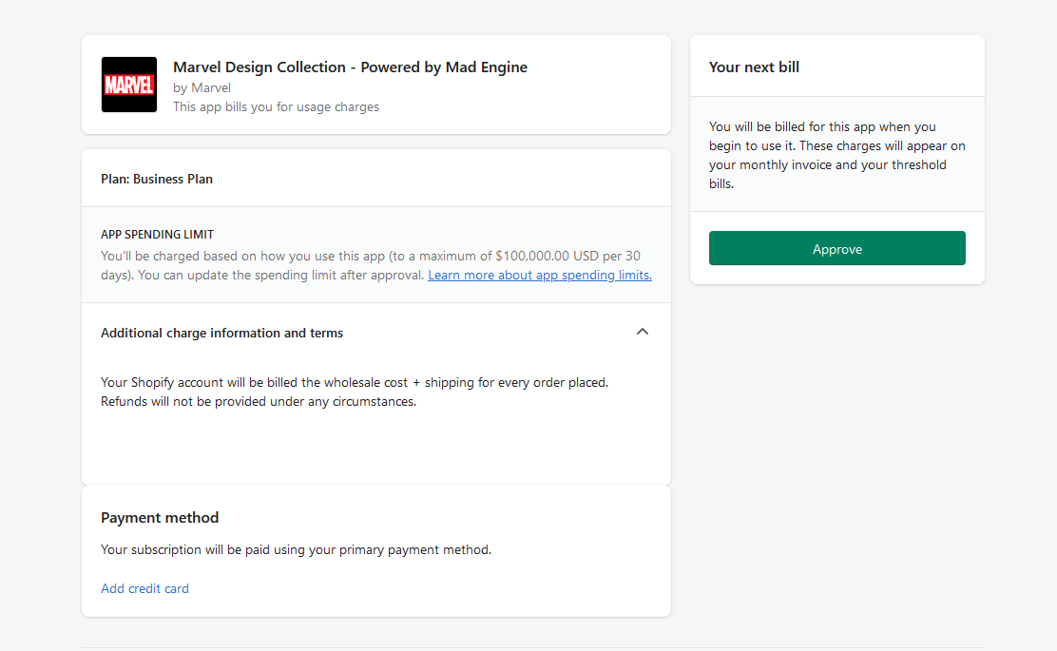Click the Marvel app logo
The height and width of the screenshot is (651, 1057).
coord(128,85)
